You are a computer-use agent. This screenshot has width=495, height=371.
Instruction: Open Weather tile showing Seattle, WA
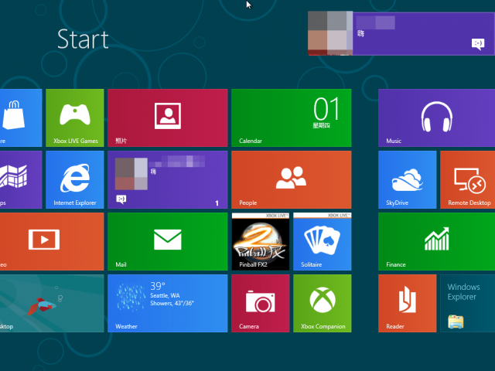(168, 303)
